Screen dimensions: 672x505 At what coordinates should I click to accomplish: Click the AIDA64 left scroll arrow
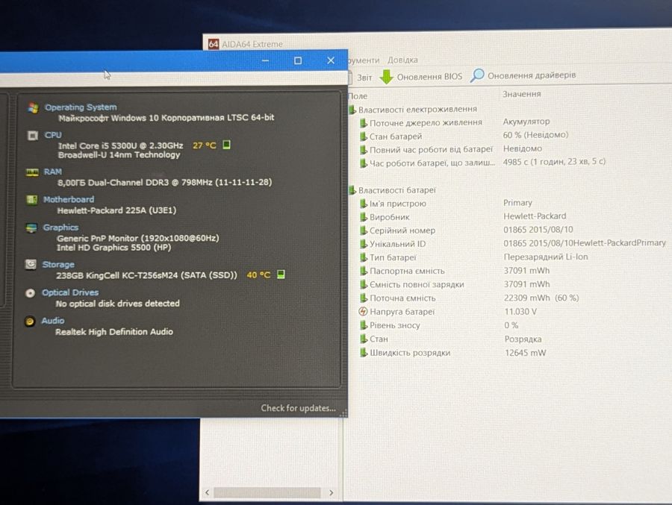(208, 492)
